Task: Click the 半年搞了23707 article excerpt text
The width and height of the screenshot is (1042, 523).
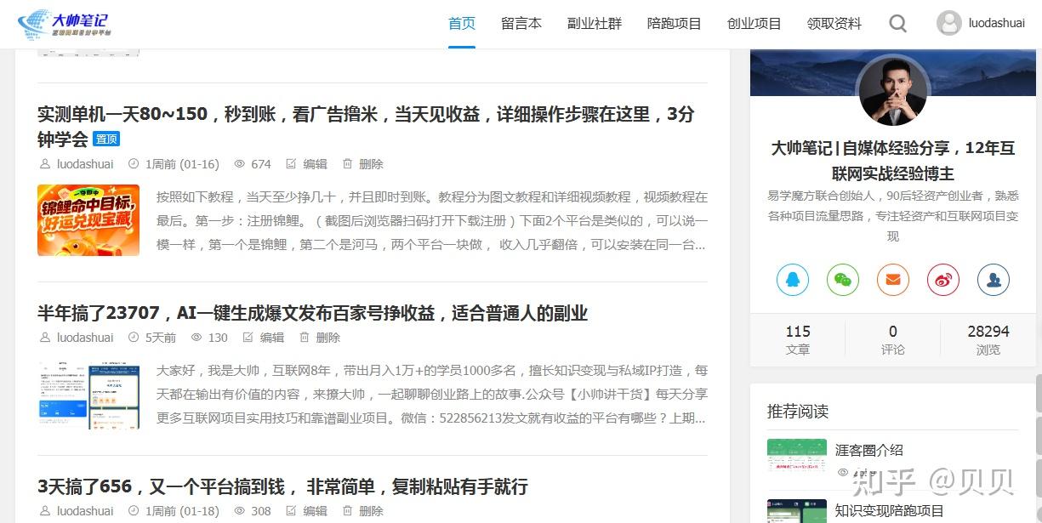Action: (x=432, y=395)
